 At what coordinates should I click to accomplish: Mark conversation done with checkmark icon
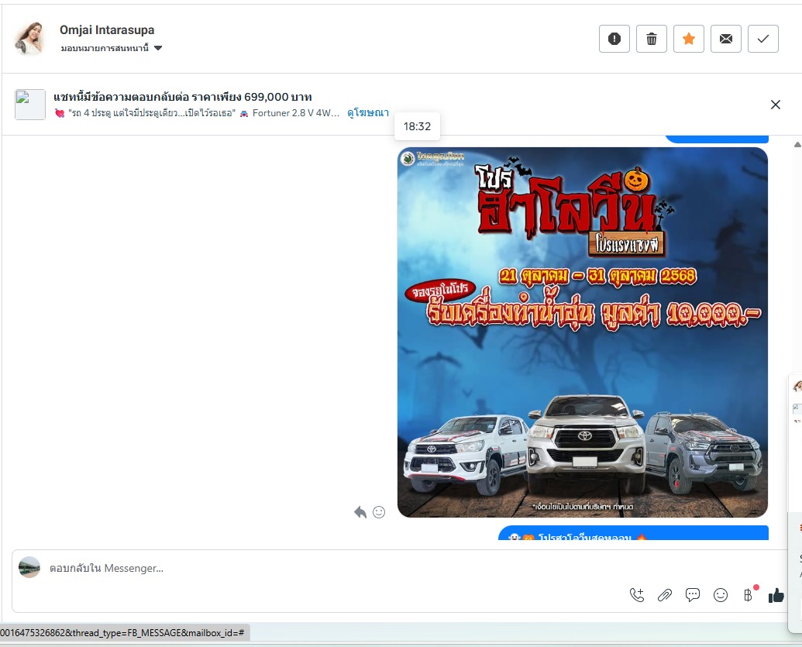pyautogui.click(x=763, y=39)
